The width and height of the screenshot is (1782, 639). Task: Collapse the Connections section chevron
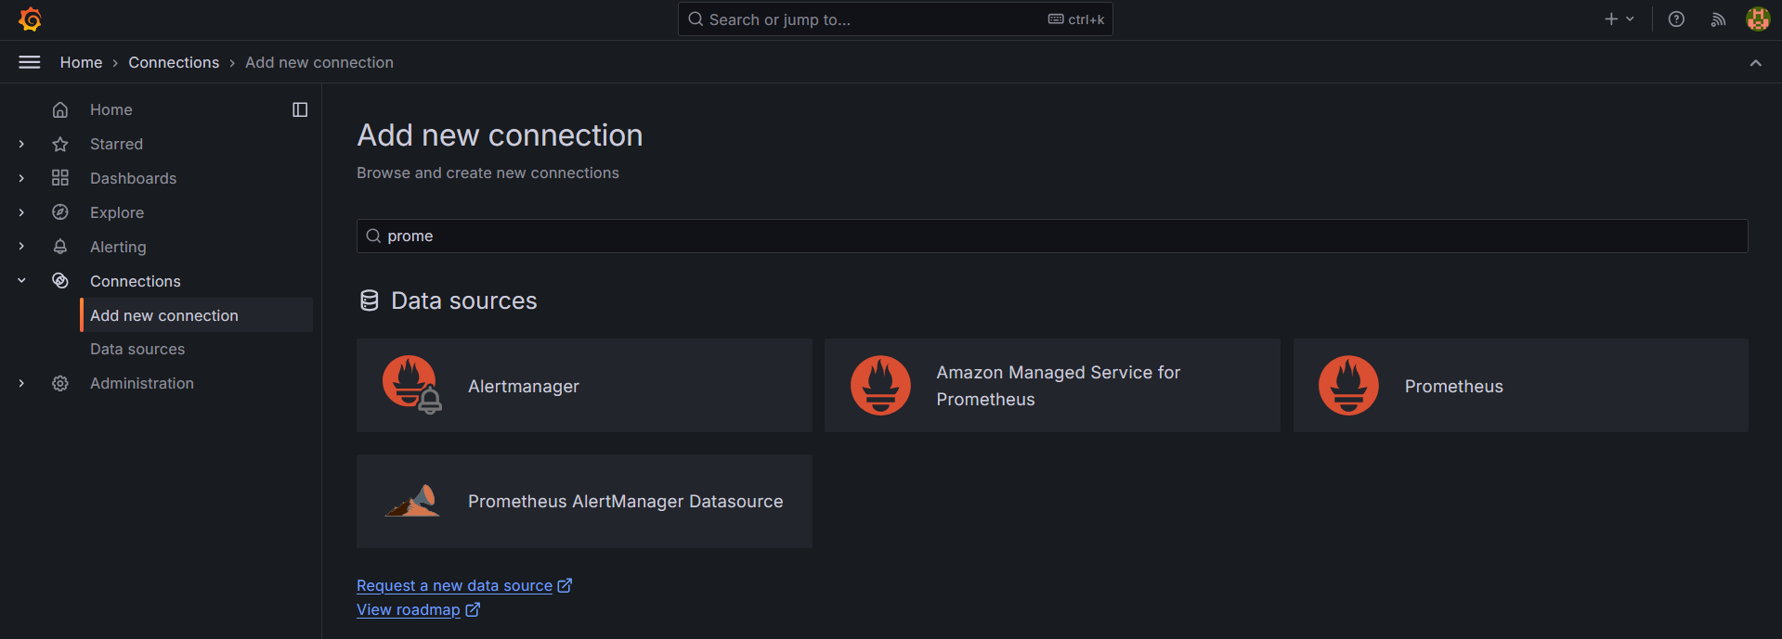click(x=21, y=281)
